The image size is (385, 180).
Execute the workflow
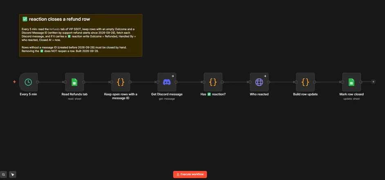[x=190, y=174]
